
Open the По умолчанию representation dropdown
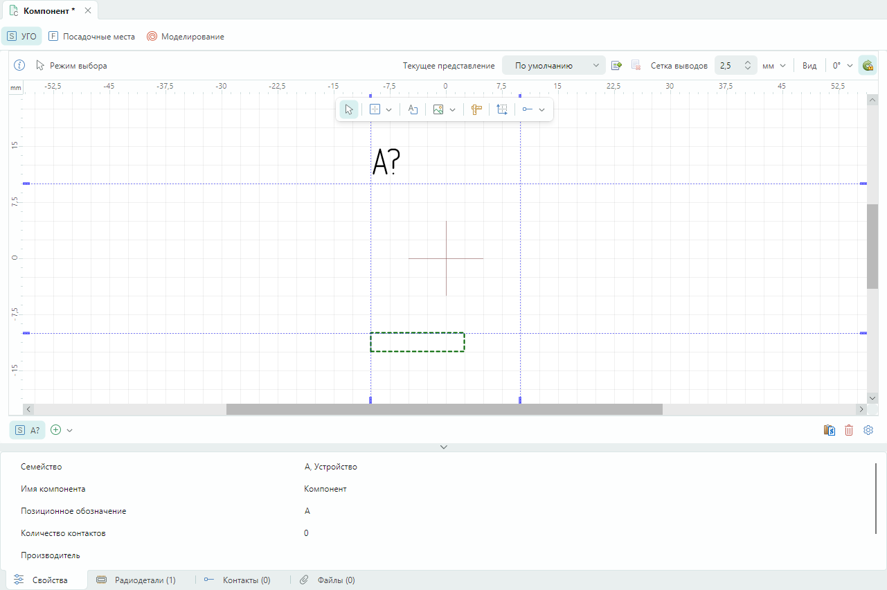(x=553, y=66)
